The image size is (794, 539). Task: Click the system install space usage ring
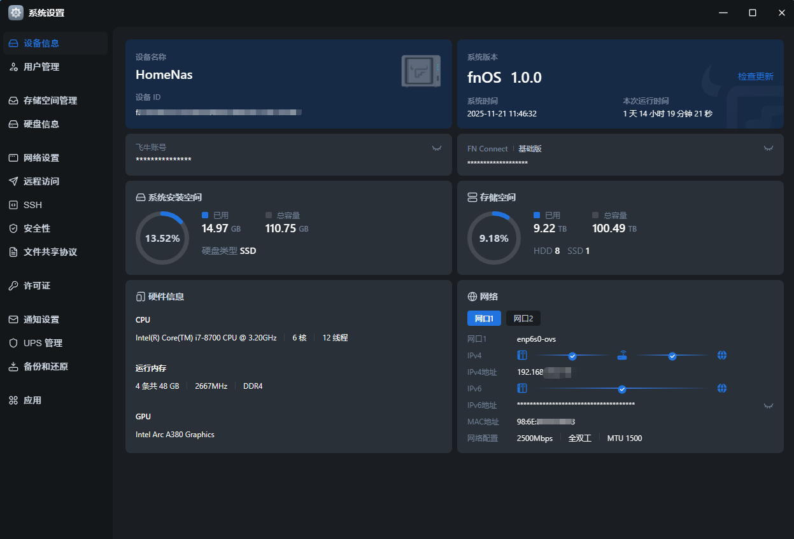pos(162,238)
